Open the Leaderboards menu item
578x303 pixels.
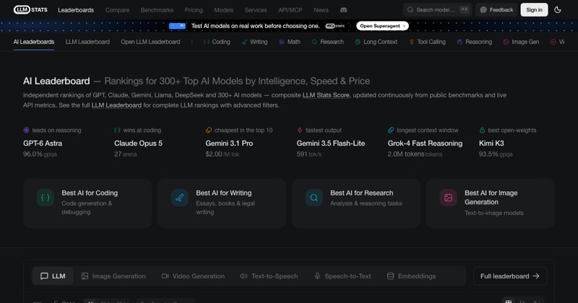pos(76,10)
